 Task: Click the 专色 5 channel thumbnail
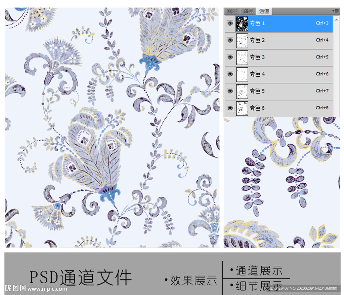tap(242, 91)
